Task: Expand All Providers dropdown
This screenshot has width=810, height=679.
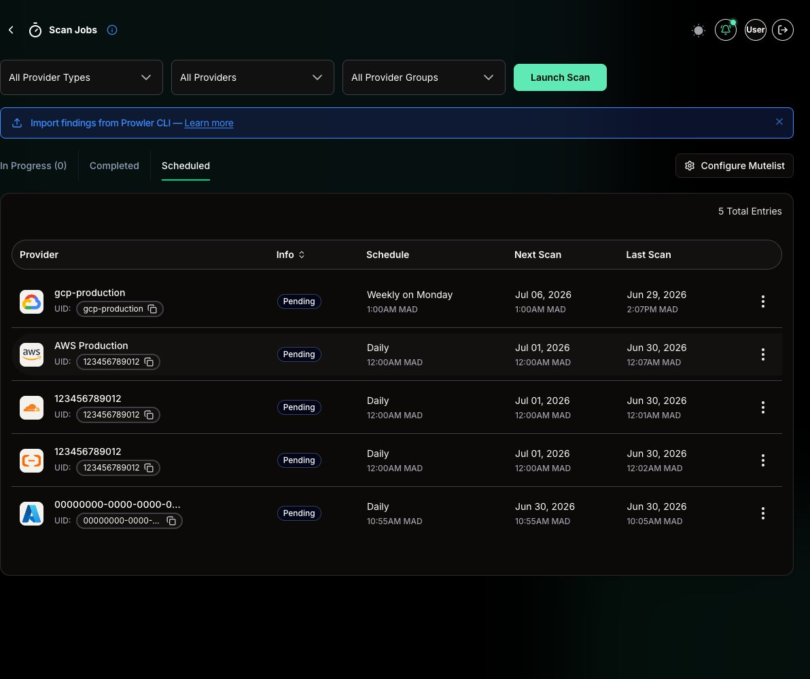Action: pos(253,77)
